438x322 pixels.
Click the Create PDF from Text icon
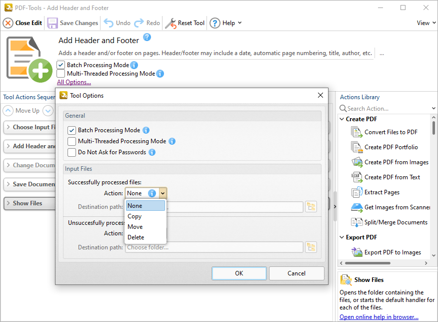pos(356,177)
